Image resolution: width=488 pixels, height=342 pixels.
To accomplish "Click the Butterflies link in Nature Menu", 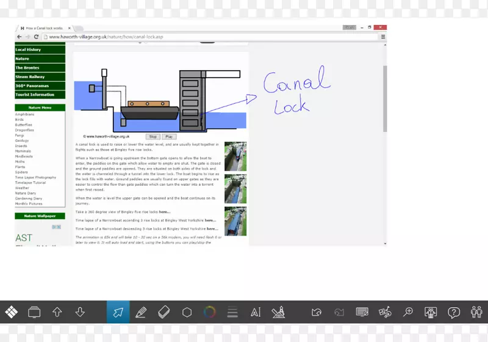I will [x=24, y=125].
